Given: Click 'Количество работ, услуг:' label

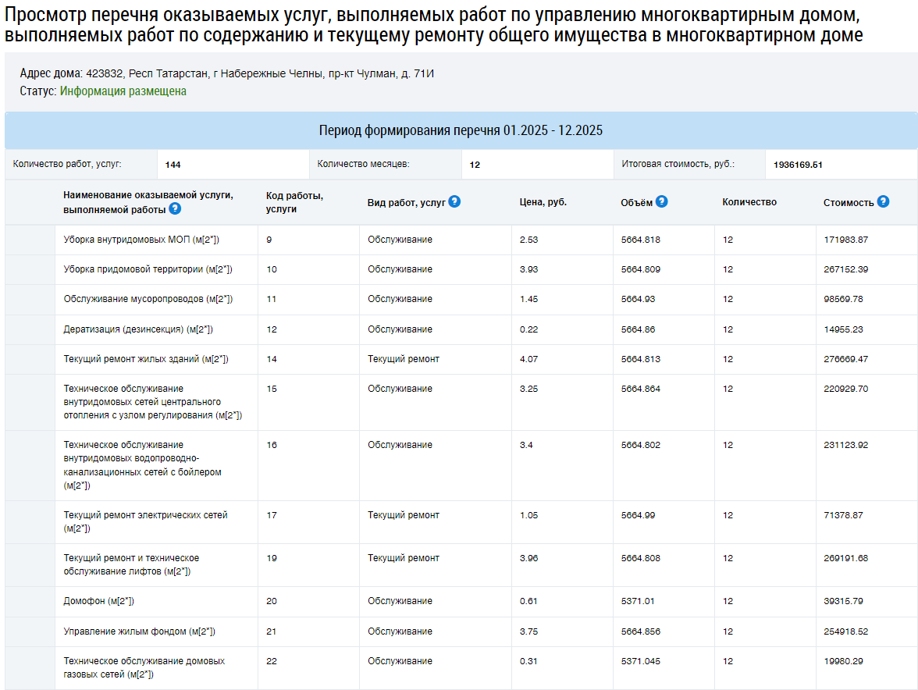Looking at the screenshot, I should click(67, 164).
